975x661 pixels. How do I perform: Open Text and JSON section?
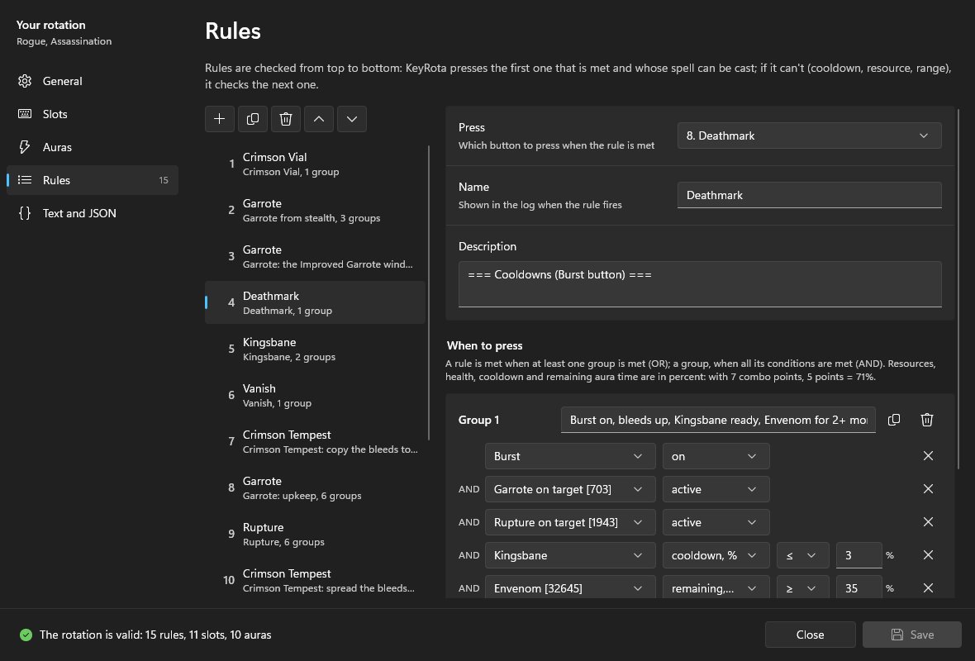tap(92, 212)
